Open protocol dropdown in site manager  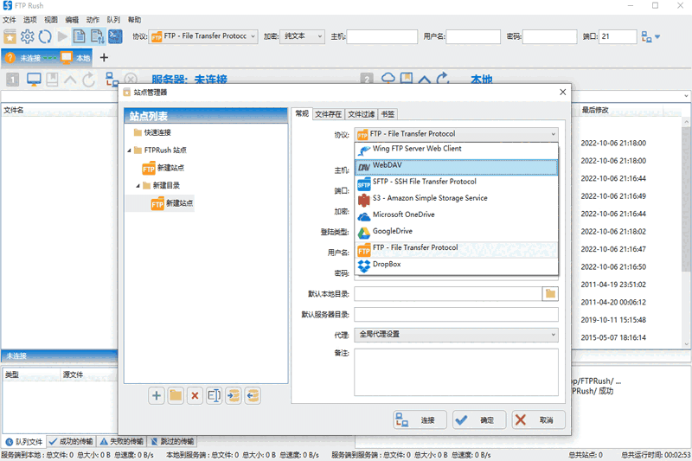point(457,134)
